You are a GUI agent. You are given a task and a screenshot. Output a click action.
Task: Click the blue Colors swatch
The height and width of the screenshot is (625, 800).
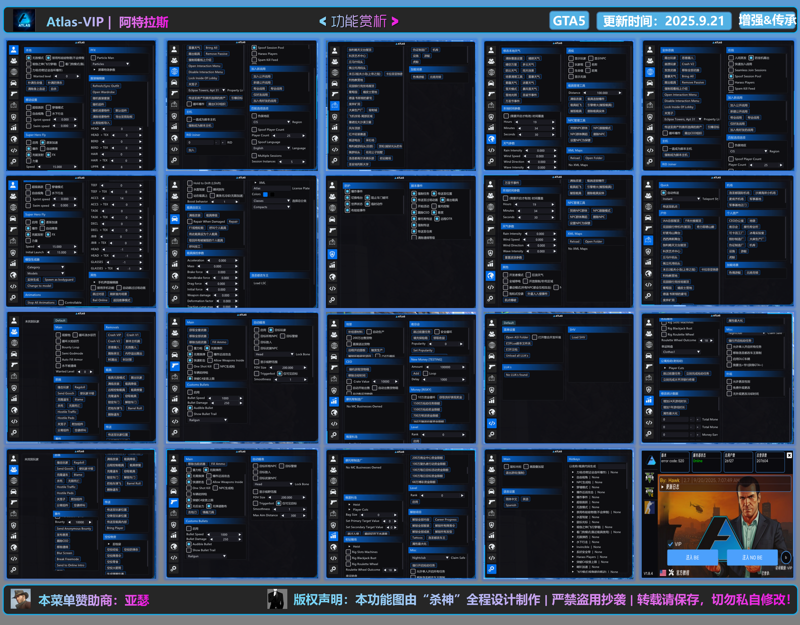pyautogui.click(x=265, y=194)
